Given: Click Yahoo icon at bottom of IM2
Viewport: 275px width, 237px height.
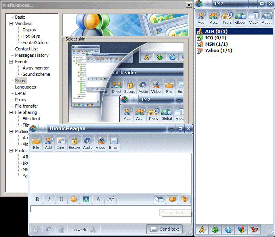Looking at the screenshot, I should tap(254, 229).
